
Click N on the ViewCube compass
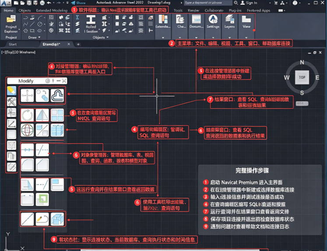[x=302, y=62]
